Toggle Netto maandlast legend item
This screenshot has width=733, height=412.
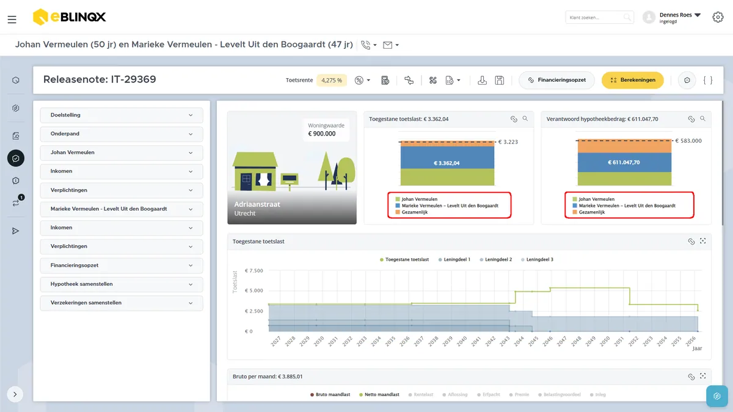click(x=379, y=394)
